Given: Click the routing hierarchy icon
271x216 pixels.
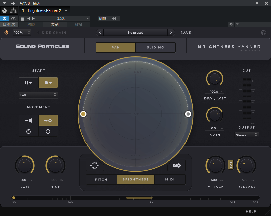Looking at the screenshot, I should [13, 10].
